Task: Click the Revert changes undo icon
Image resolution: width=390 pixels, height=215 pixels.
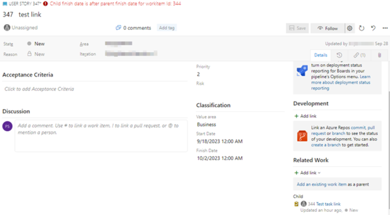Action: [x=373, y=28]
